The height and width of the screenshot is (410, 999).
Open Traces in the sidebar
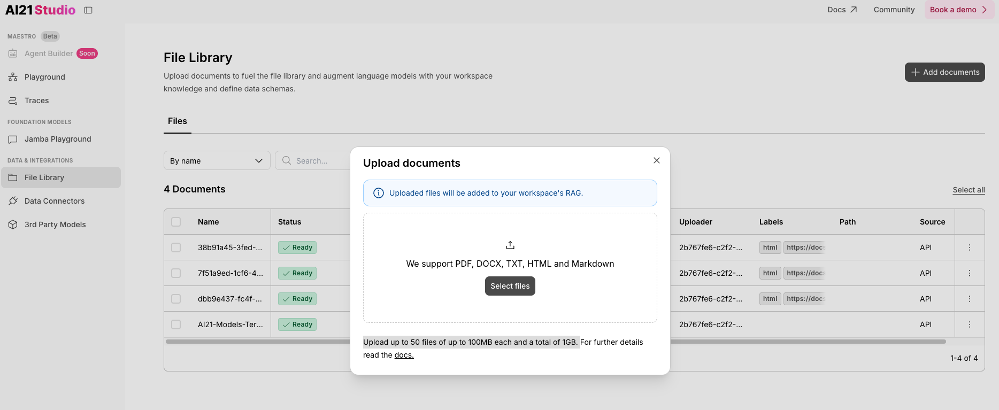pyautogui.click(x=61, y=100)
